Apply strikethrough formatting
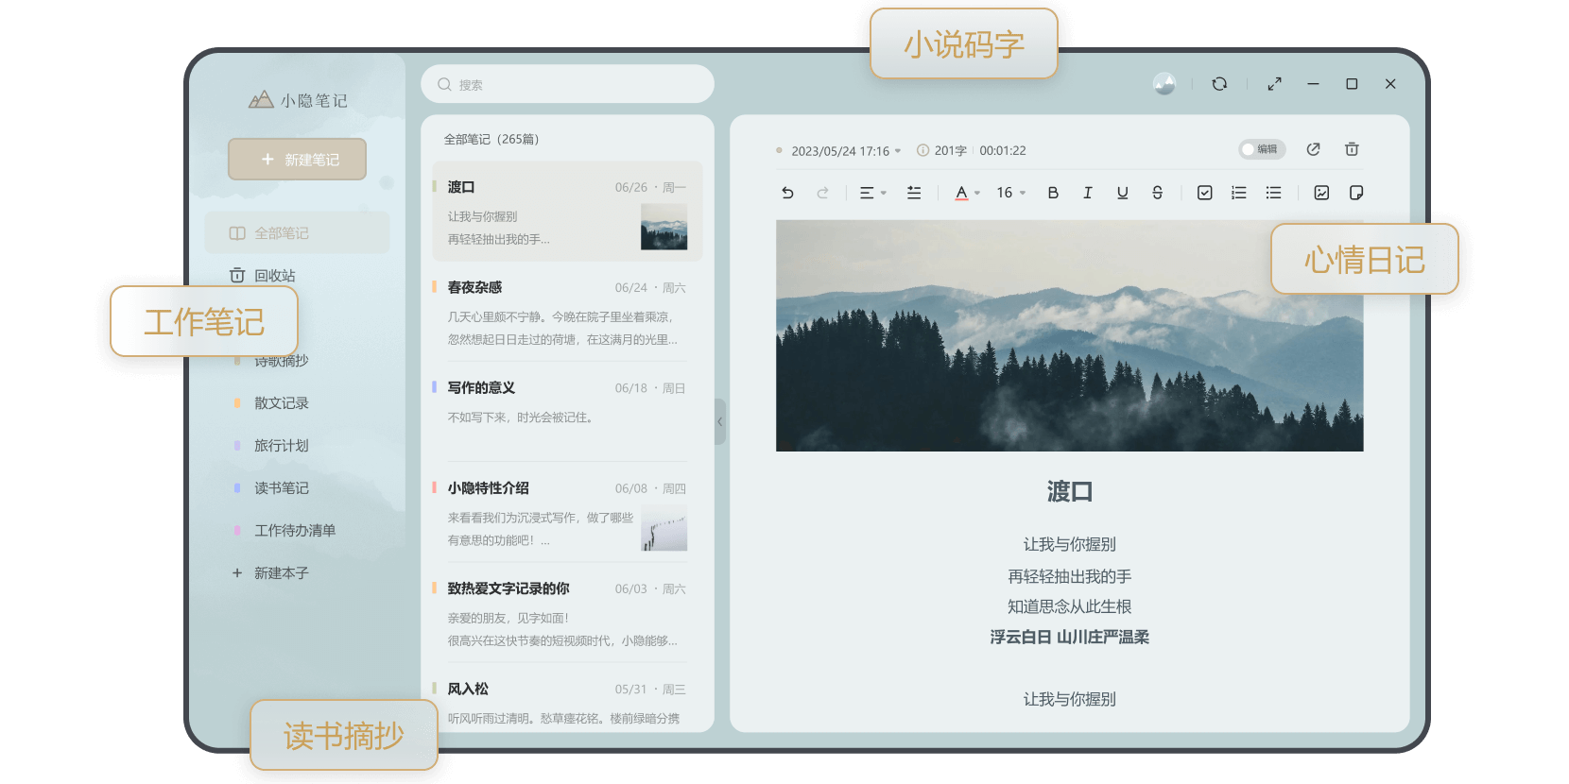This screenshot has height=784, width=1569. (1157, 193)
